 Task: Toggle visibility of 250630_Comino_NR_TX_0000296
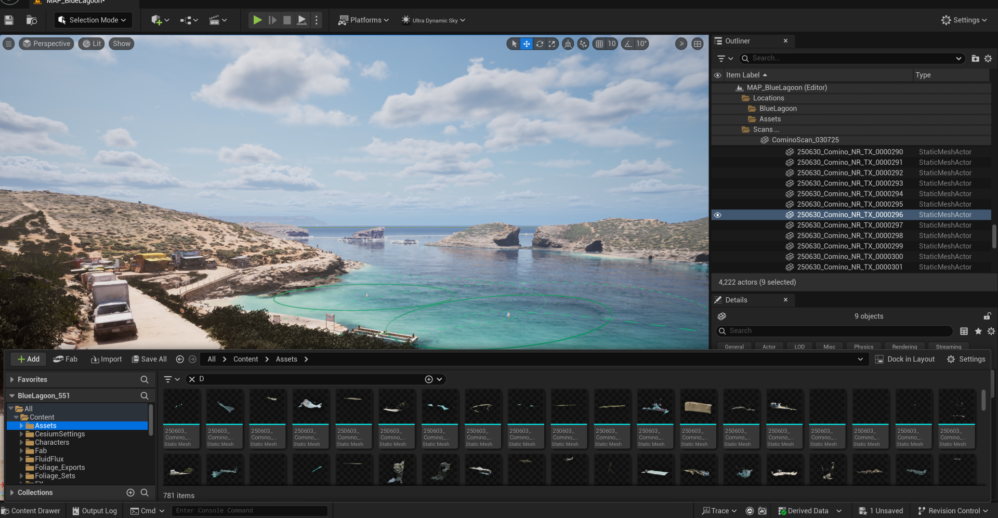(718, 215)
